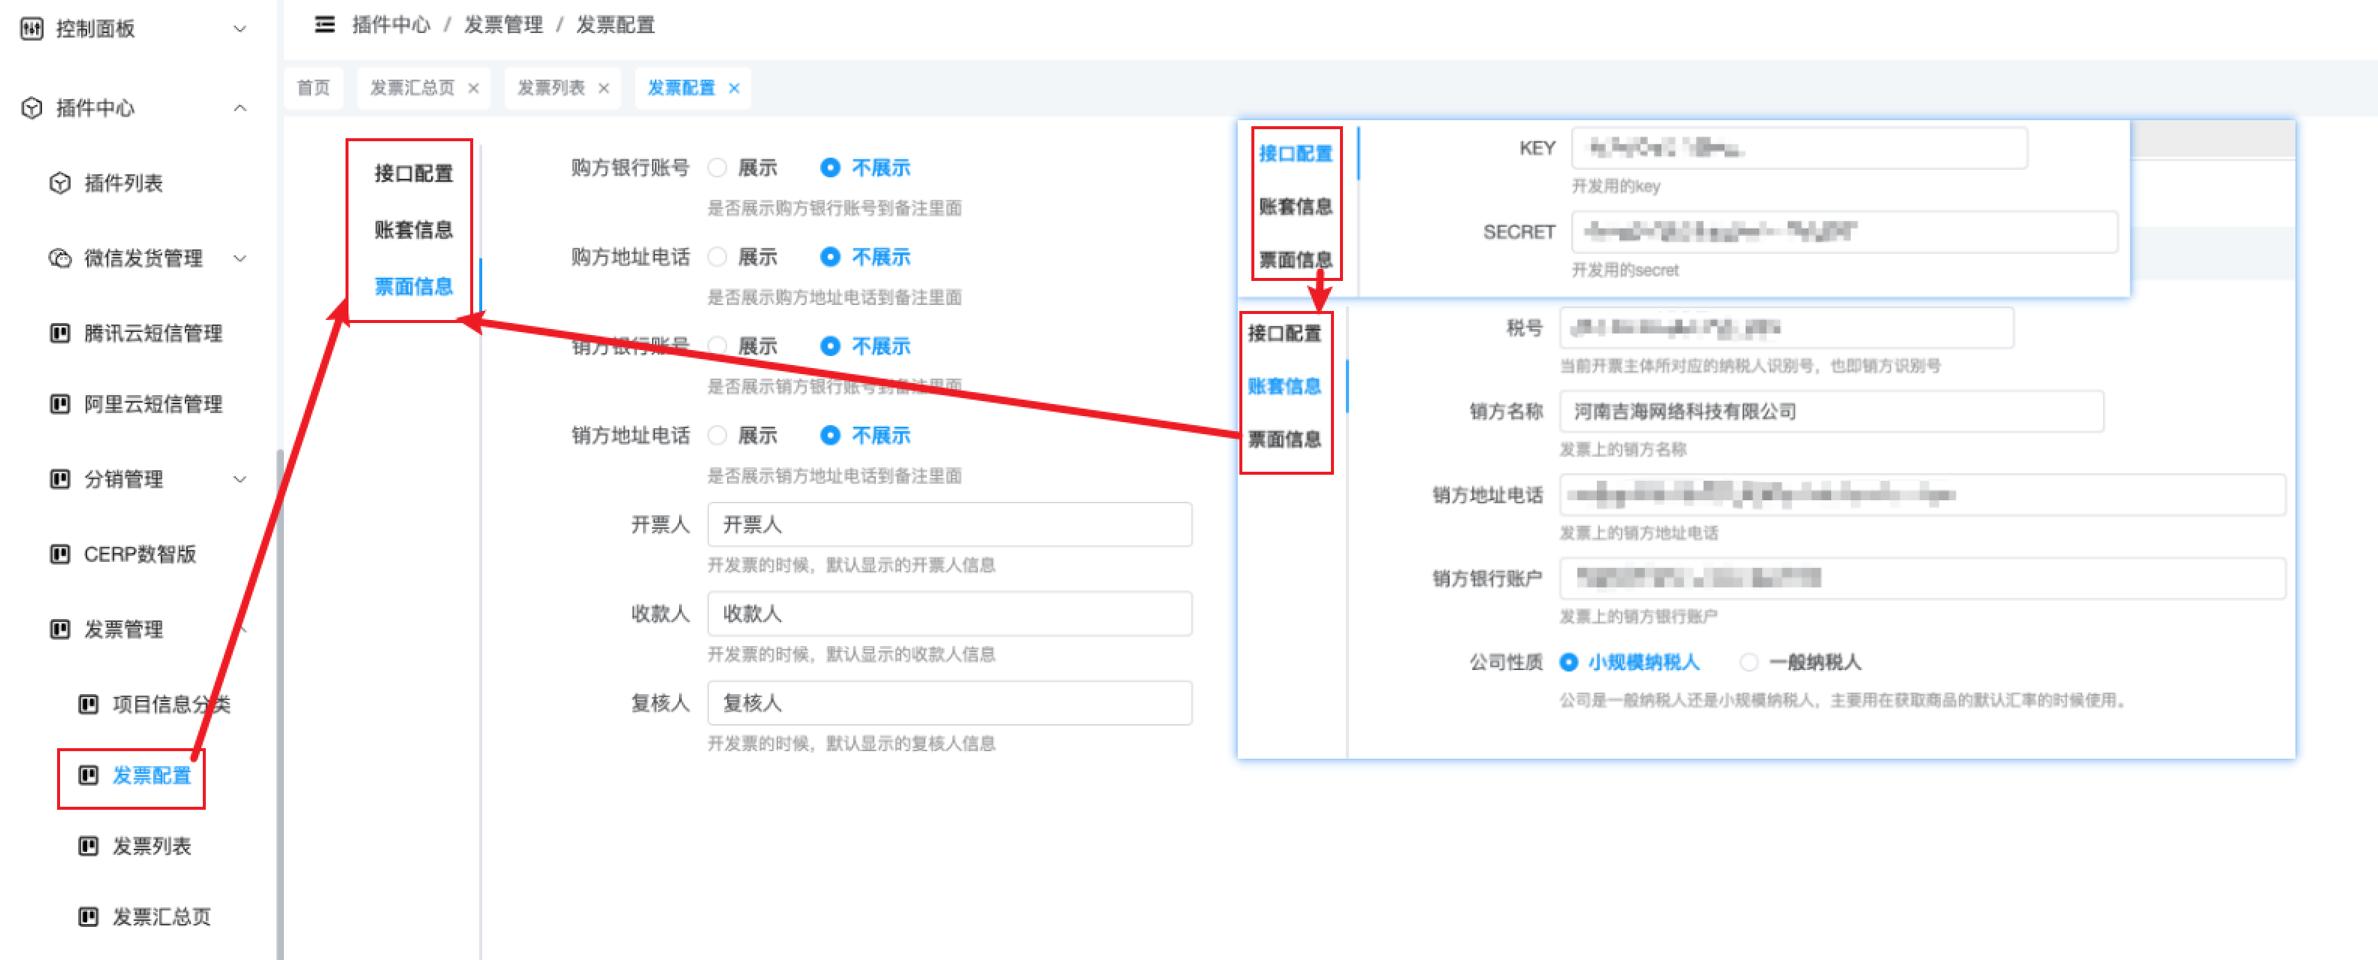The height and width of the screenshot is (960, 2378).
Task: Expand the 分销管理 submenu chevron
Action: pyautogui.click(x=240, y=479)
